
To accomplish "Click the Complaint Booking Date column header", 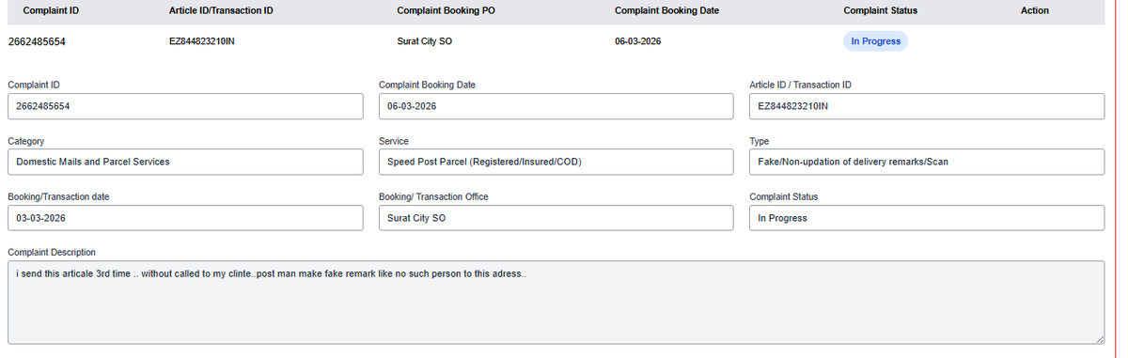I will point(666,10).
